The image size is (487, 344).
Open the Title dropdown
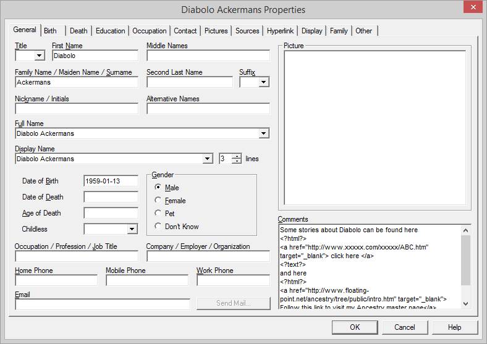click(40, 56)
